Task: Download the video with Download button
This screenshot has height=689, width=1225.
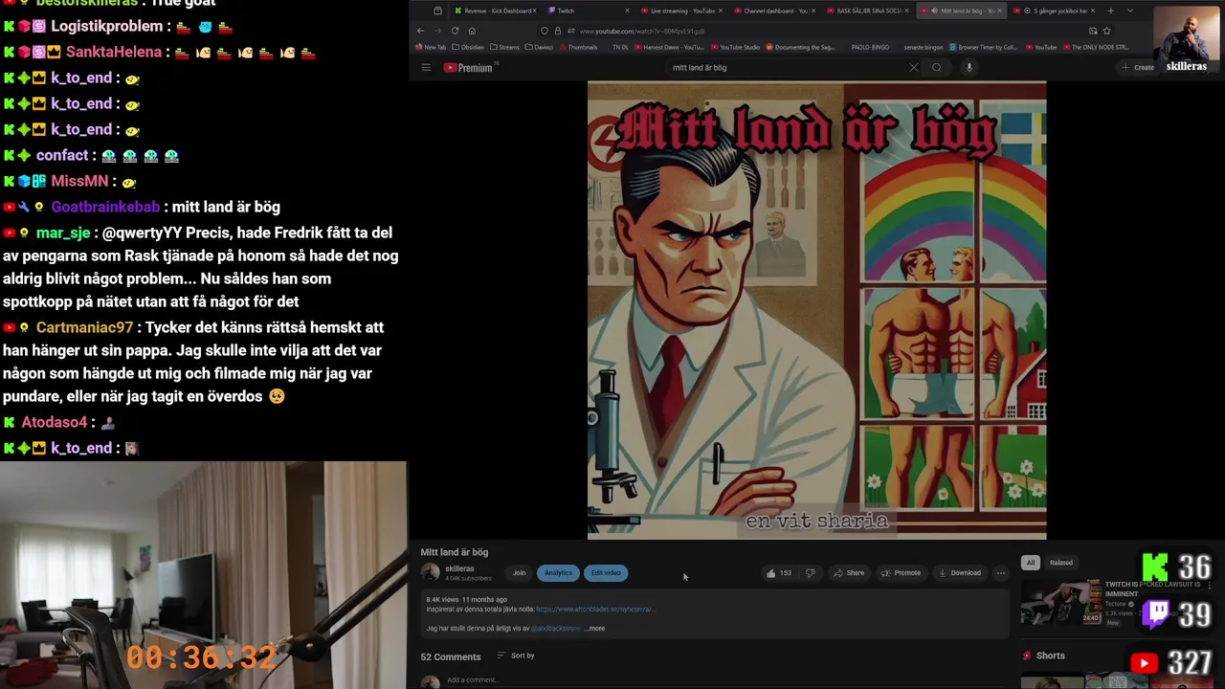Action: tap(959, 573)
